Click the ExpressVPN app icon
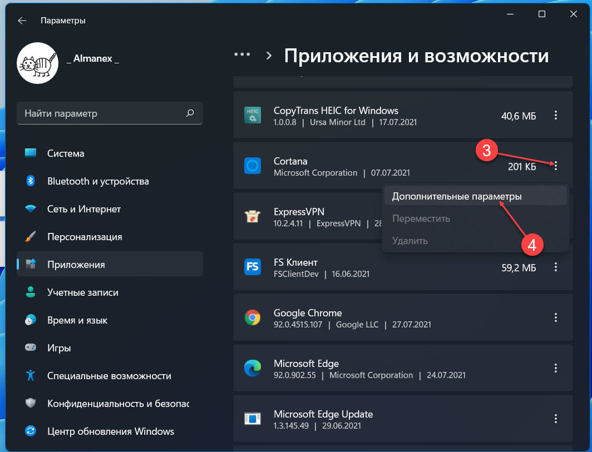 pyautogui.click(x=252, y=216)
